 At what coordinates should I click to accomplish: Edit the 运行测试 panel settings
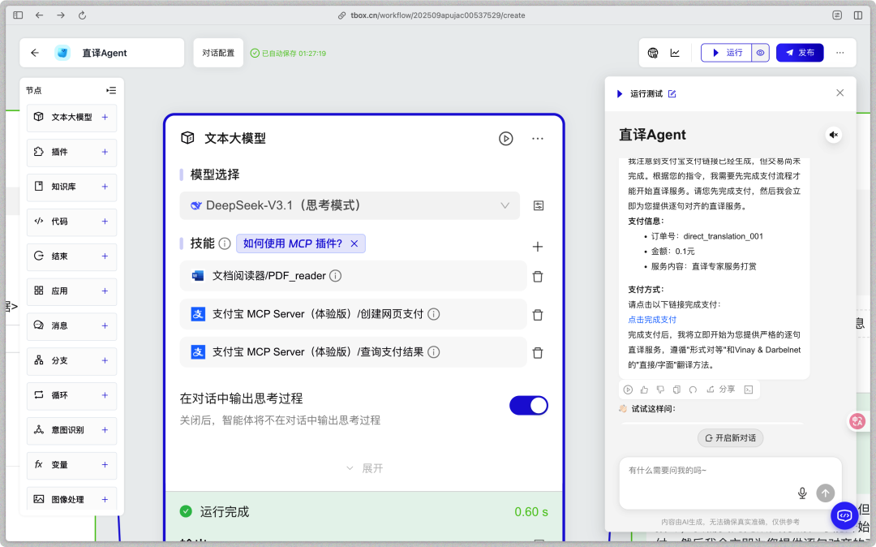pyautogui.click(x=672, y=94)
